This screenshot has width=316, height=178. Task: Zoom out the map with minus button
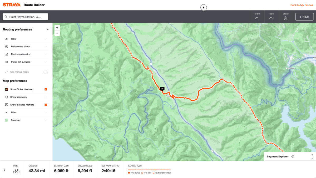point(57,33)
